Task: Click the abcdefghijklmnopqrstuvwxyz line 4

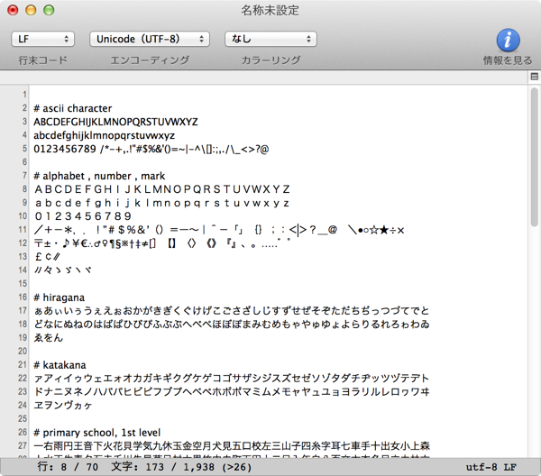Action: point(105,135)
